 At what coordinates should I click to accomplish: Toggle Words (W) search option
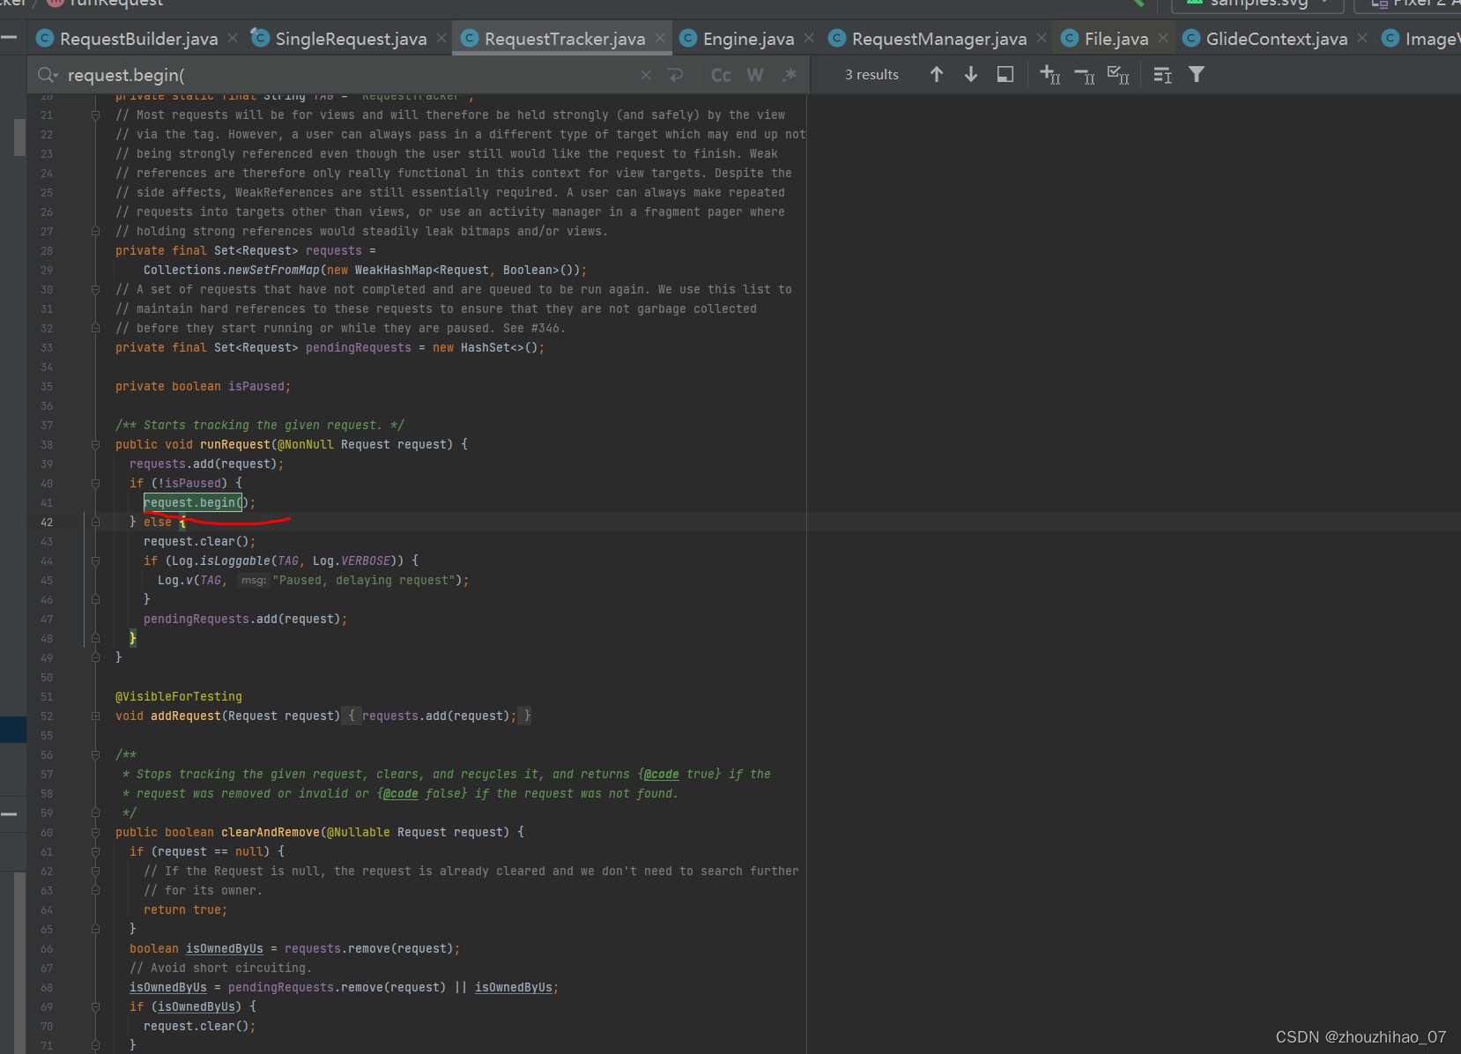(x=755, y=75)
